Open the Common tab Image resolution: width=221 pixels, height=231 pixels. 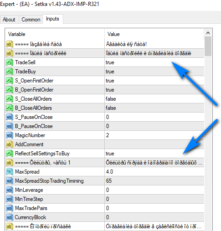coord(31,20)
